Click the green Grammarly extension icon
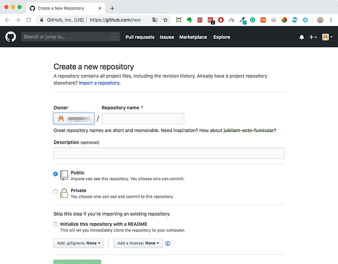This screenshot has height=264, width=338. pos(253,20)
